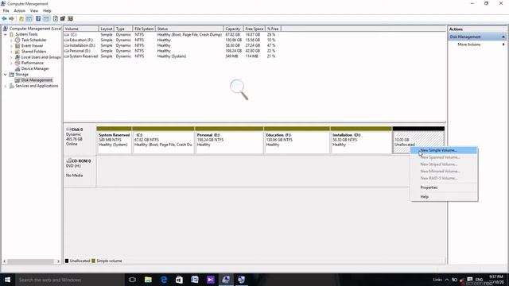The image size is (509, 286).
Task: Sort by the Status column header
Action: [189, 29]
